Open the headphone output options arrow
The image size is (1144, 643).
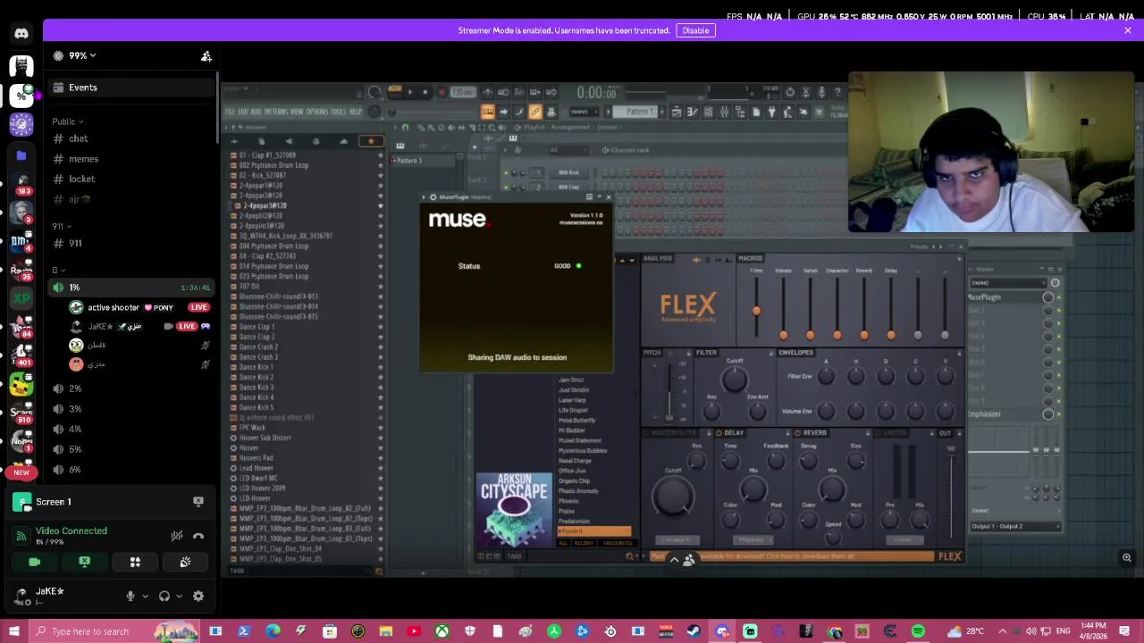point(179,596)
